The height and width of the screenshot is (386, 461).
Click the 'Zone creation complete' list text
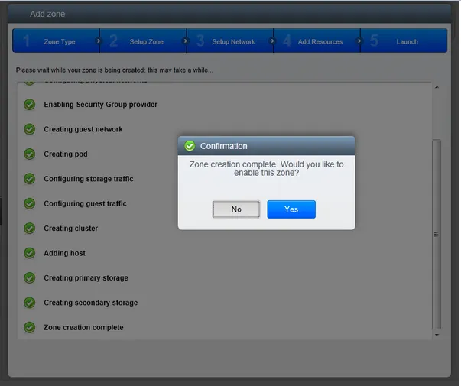[x=83, y=327]
